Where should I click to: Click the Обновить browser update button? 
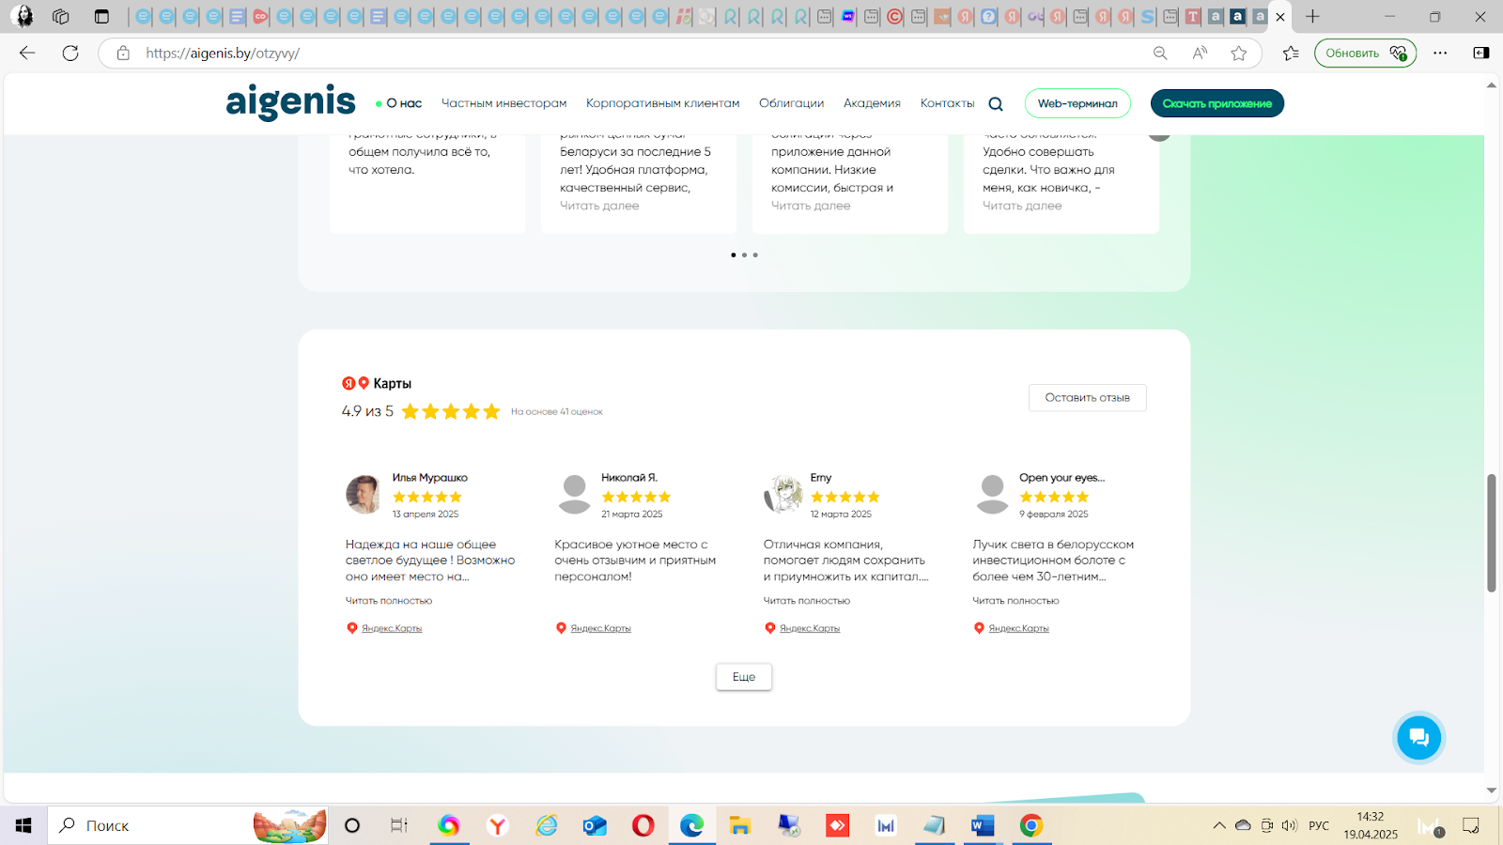point(1366,54)
